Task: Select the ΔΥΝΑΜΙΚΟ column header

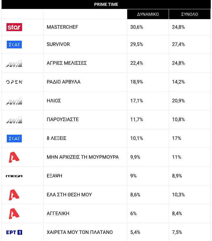Action: click(x=148, y=14)
